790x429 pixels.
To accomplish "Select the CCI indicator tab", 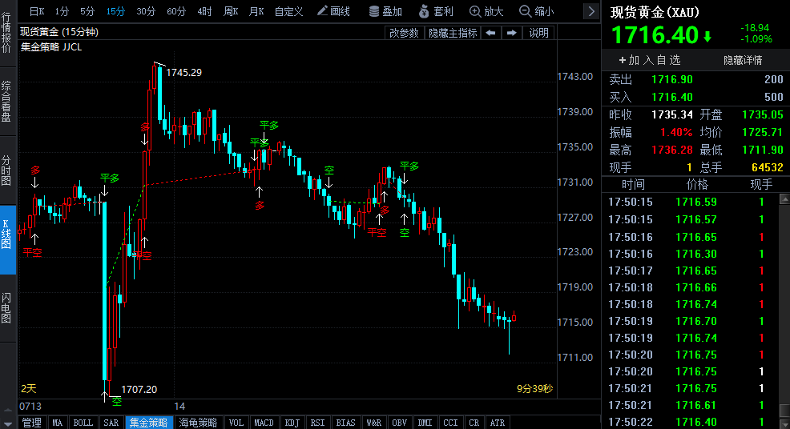I will (x=450, y=423).
